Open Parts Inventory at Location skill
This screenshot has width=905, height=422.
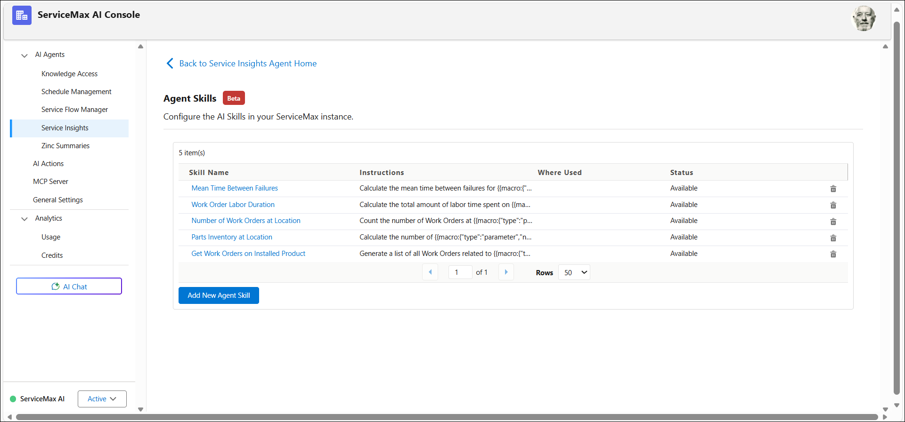pyautogui.click(x=232, y=237)
